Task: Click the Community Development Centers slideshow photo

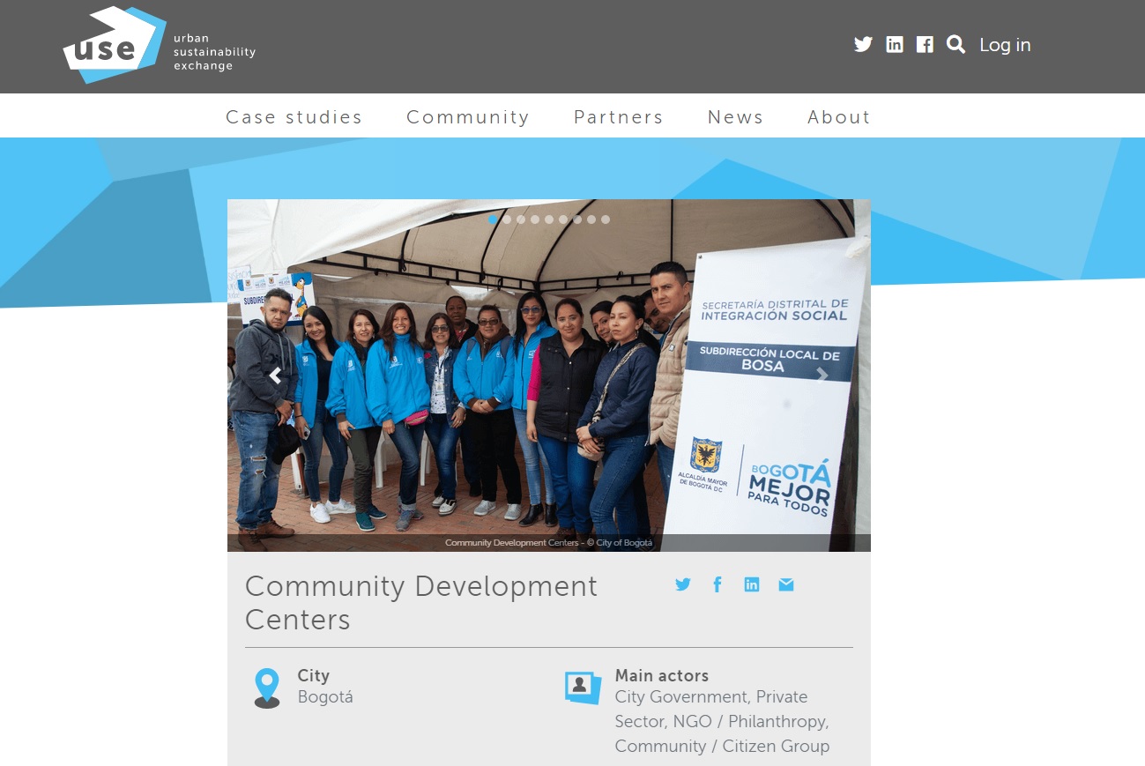Action: (x=548, y=376)
